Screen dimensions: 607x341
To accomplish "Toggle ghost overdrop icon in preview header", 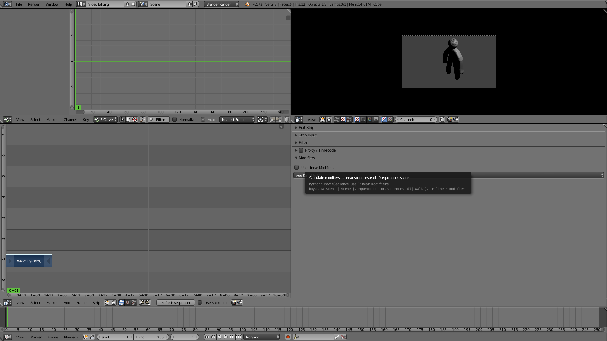I will [x=442, y=119].
